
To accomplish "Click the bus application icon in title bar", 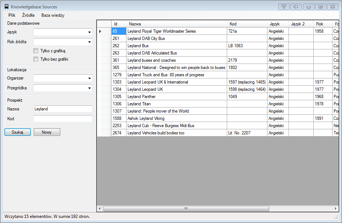I will (x=7, y=7).
